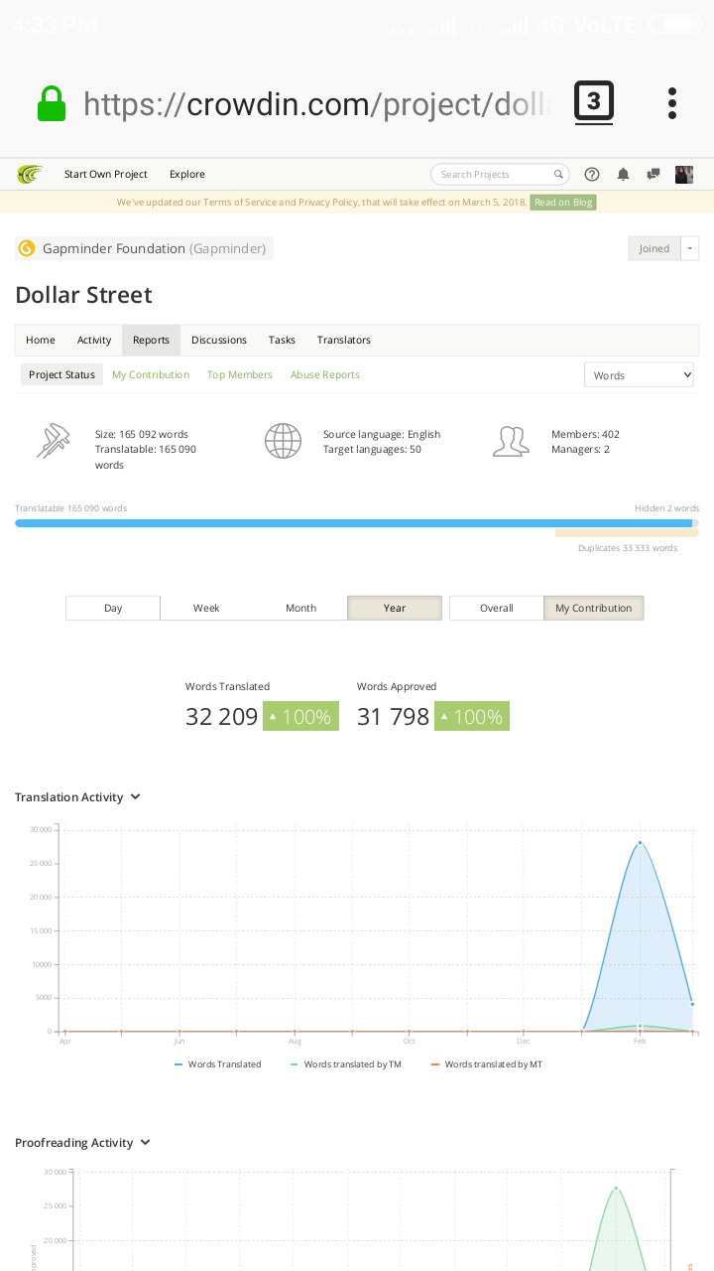
Task: Click 'Hidden 2 words' label
Action: pos(666,508)
